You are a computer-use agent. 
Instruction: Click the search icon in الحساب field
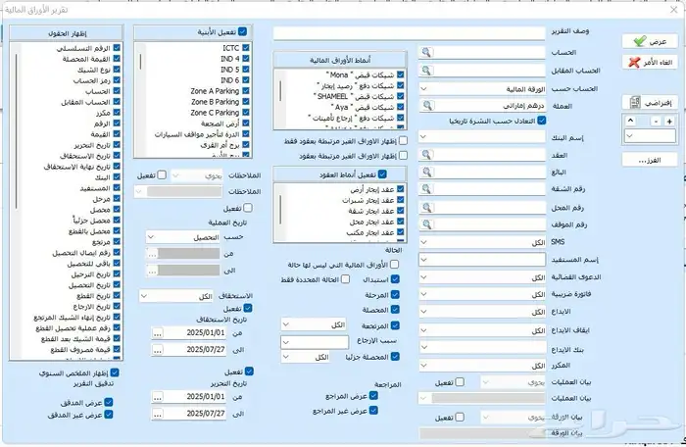coord(426,53)
